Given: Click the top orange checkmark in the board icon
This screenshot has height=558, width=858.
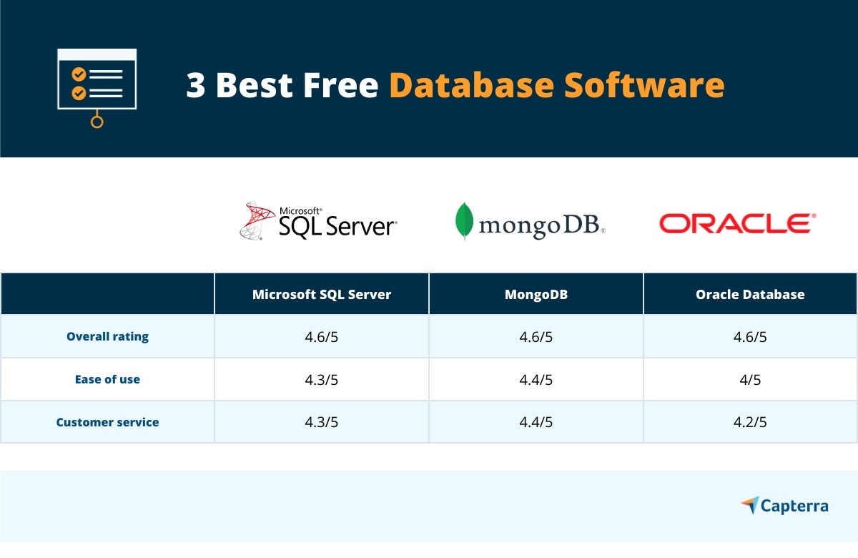Looking at the screenshot, I should coord(79,74).
